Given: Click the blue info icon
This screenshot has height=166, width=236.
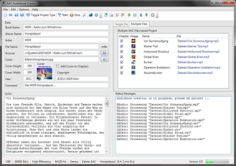Looking at the screenshot, I should pyautogui.click(x=96, y=15).
